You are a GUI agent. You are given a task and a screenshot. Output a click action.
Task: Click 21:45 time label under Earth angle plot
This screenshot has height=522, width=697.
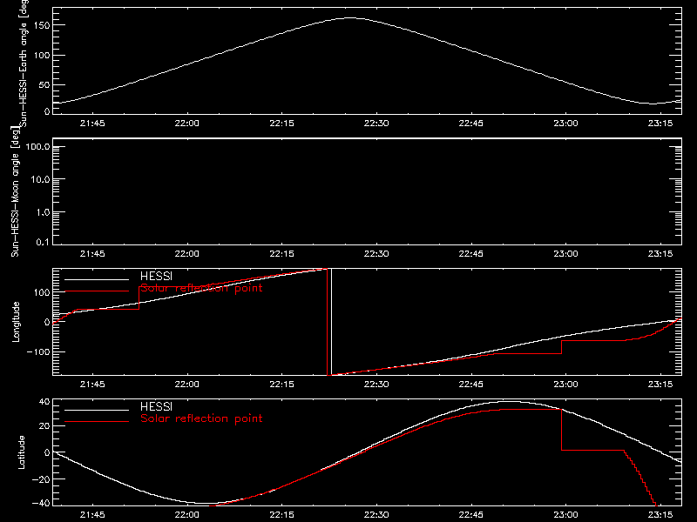[x=92, y=124]
